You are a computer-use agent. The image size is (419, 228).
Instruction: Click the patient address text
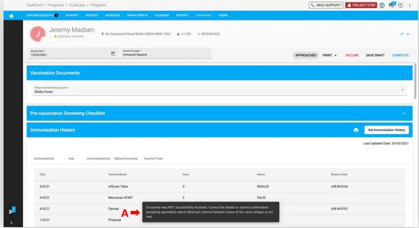click(x=137, y=34)
